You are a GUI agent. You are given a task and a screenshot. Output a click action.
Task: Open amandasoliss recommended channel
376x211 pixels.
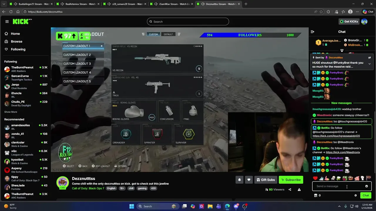click(x=26, y=127)
